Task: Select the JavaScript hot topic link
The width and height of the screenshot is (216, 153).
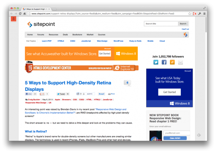Action: 86,41
